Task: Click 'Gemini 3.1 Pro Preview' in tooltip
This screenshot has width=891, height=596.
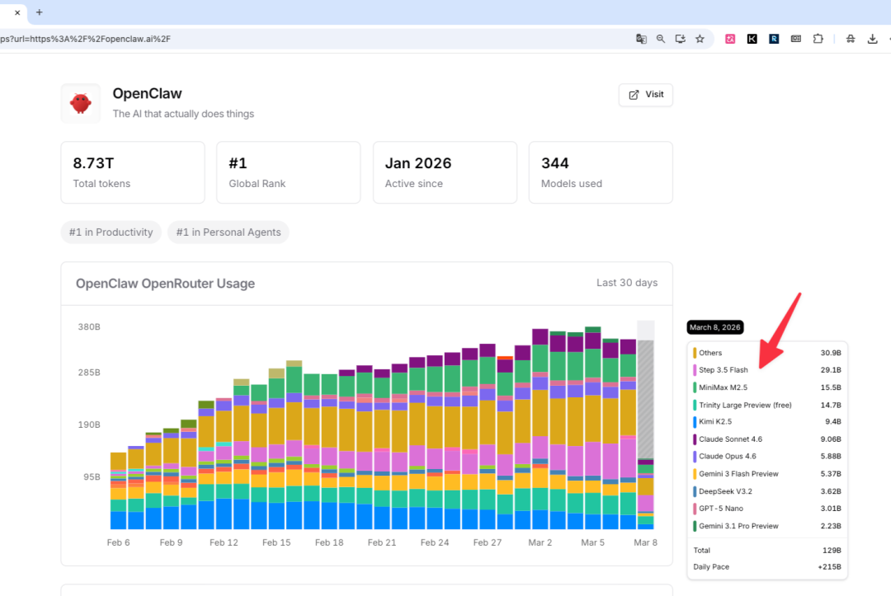Action: click(x=738, y=526)
